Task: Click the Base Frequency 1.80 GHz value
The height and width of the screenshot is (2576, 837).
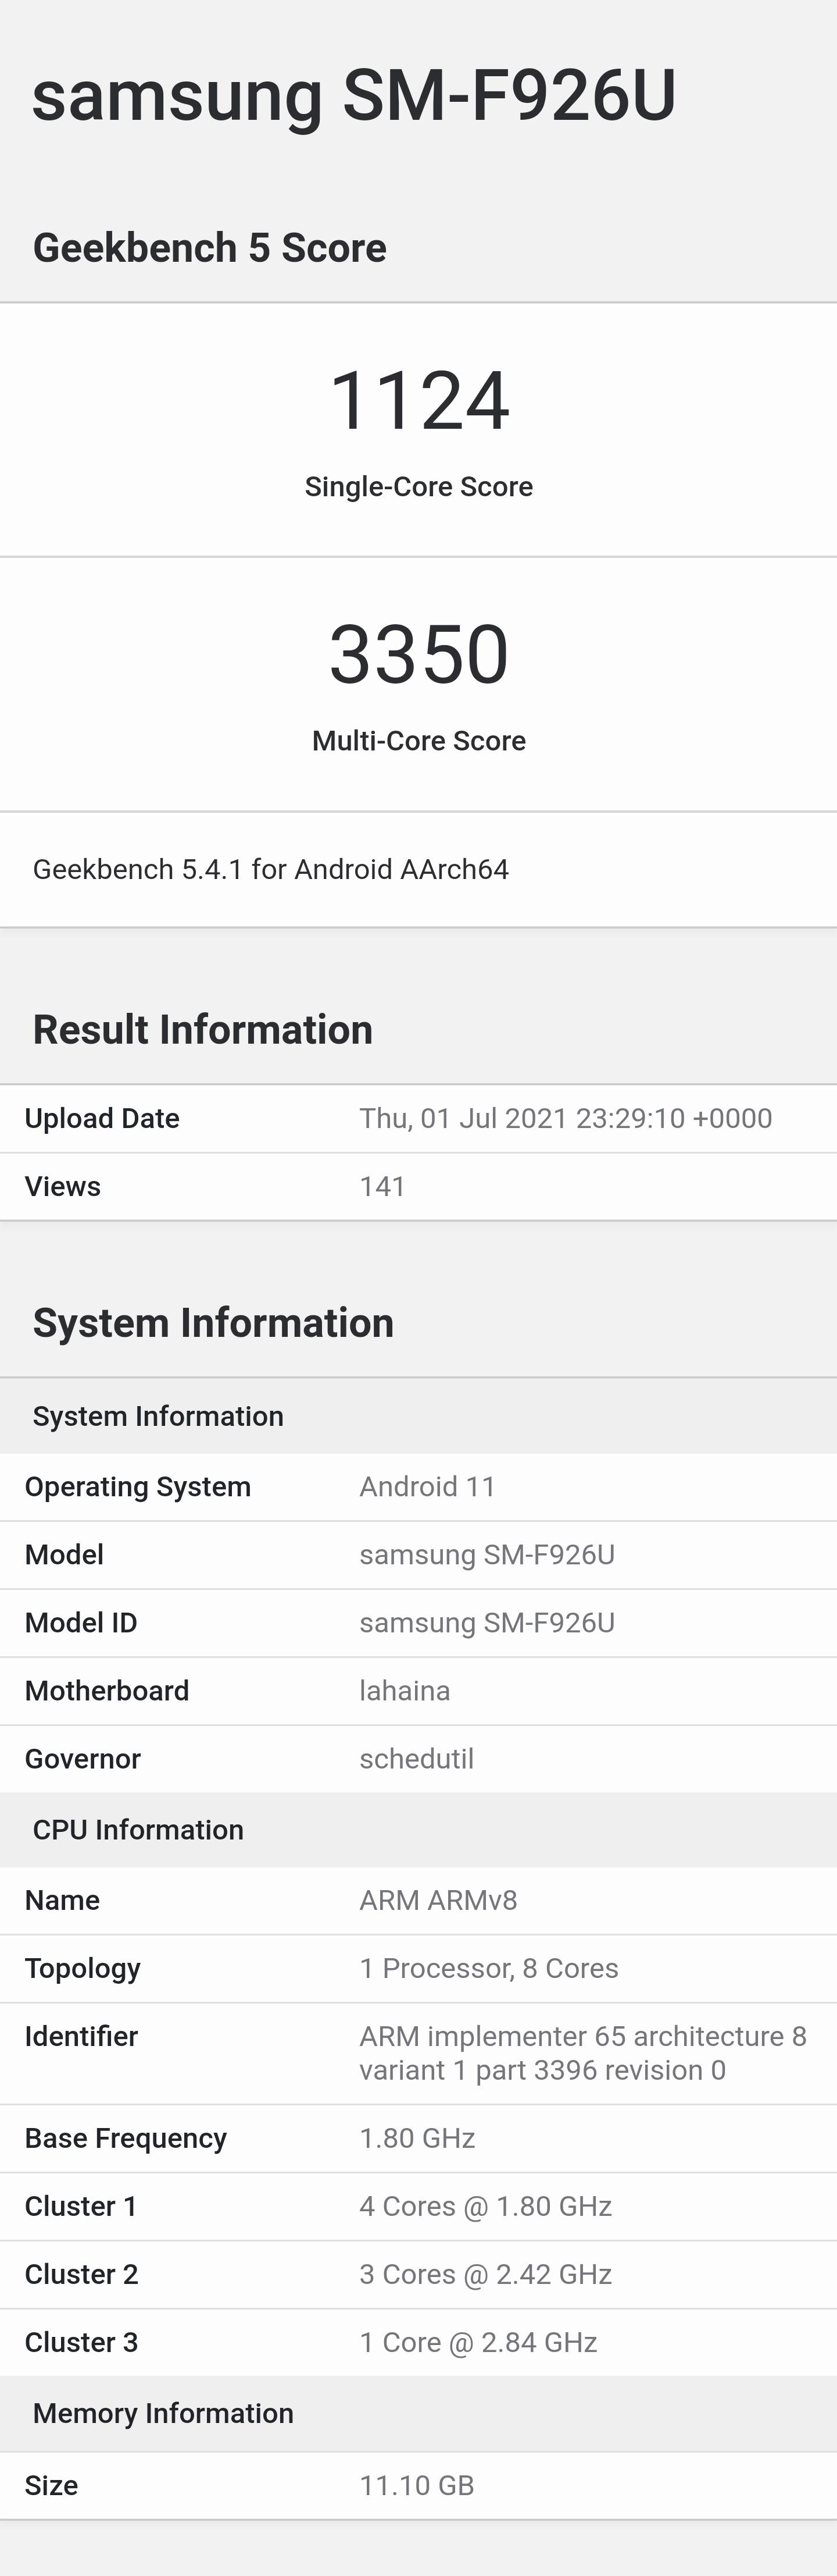Action: [x=417, y=2138]
